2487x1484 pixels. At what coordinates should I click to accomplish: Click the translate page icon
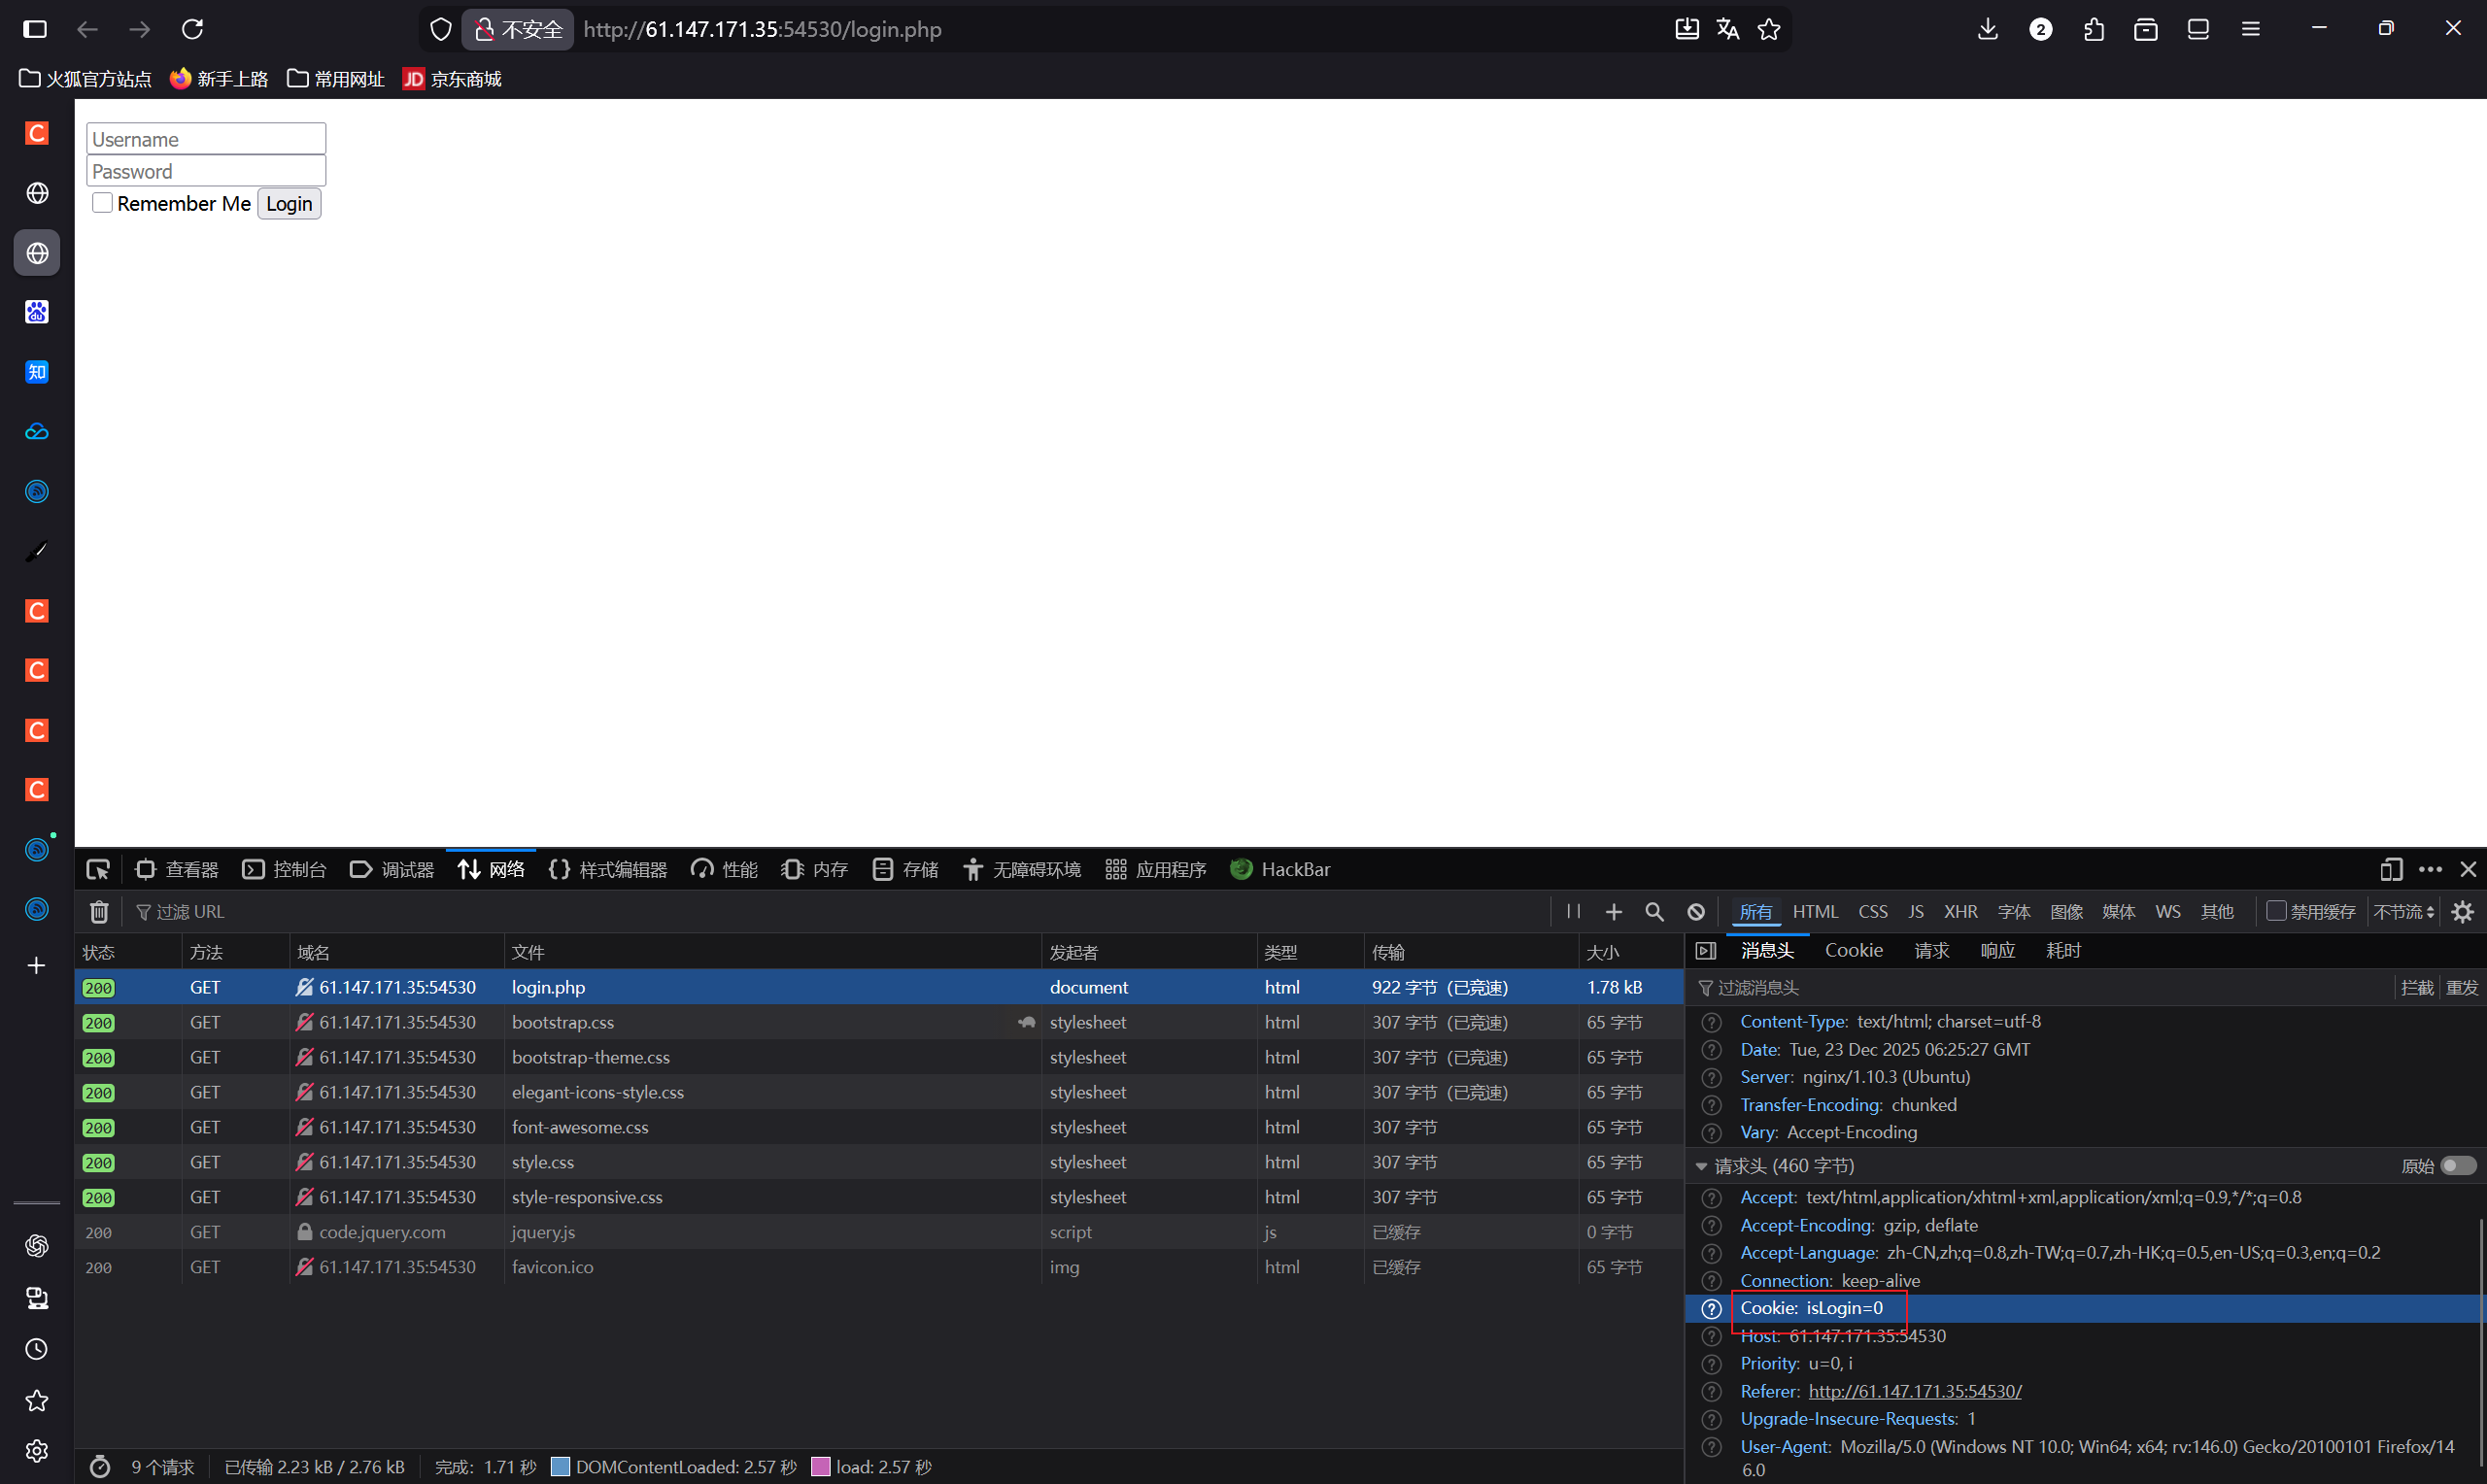[x=1727, y=29]
